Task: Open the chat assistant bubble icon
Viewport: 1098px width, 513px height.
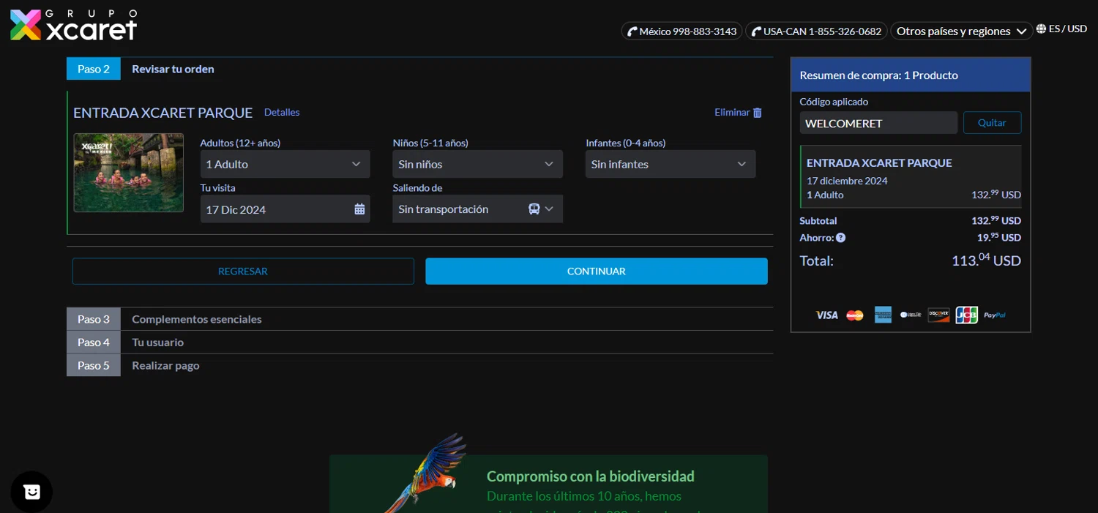Action: tap(31, 492)
